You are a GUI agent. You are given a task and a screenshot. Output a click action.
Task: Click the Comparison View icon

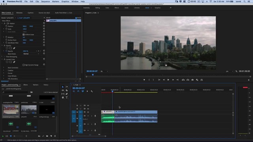coord(197,80)
